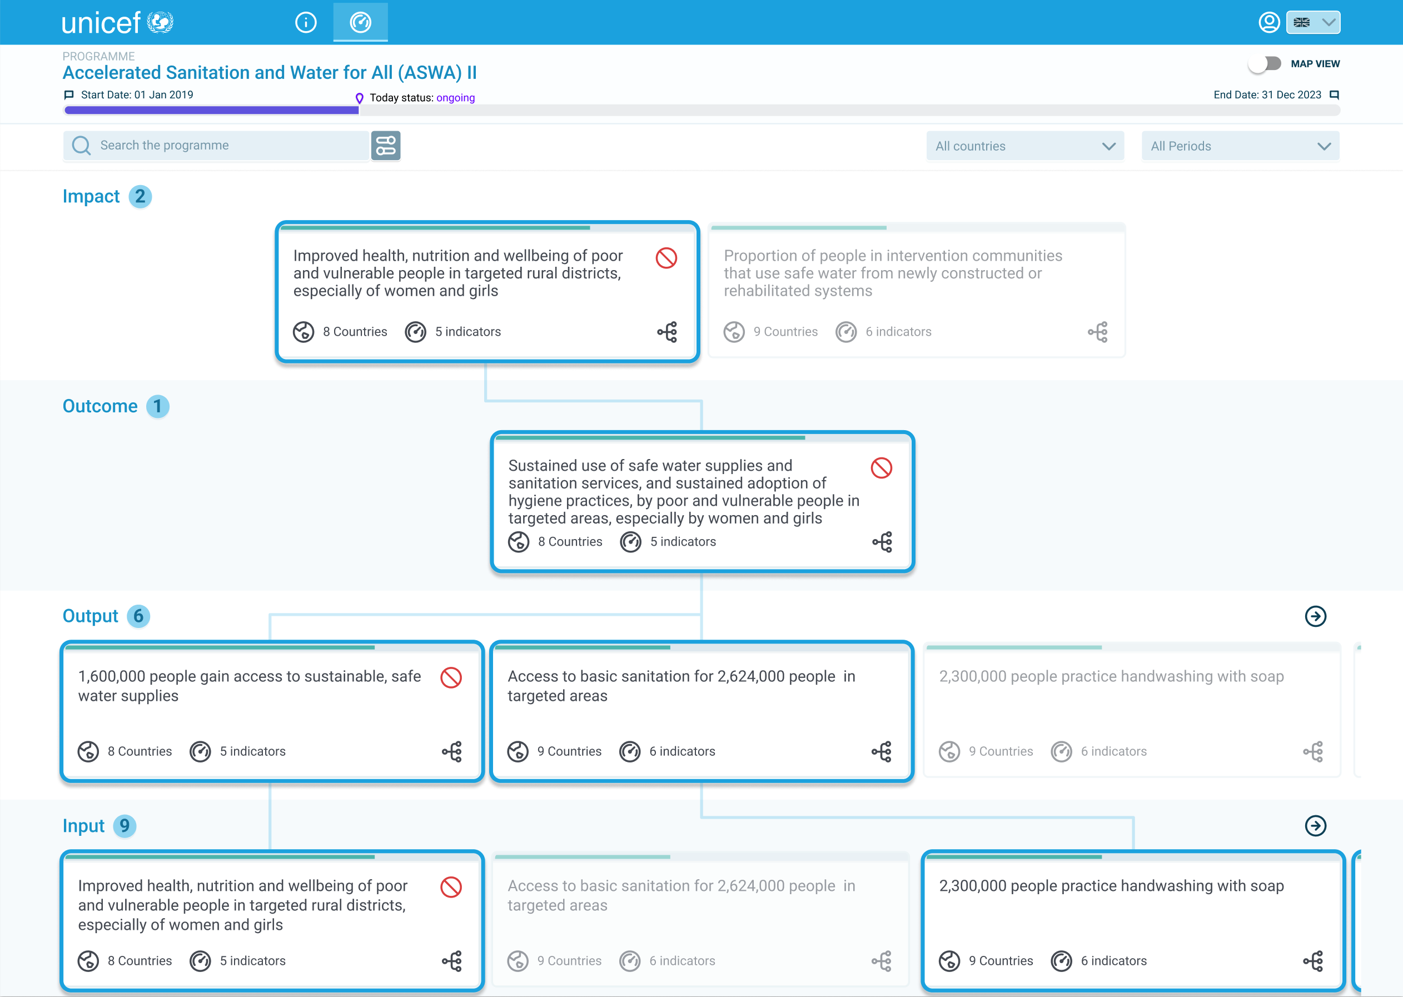
Task: Click gauge icon on Sustained use Outcome card
Action: pos(630,542)
